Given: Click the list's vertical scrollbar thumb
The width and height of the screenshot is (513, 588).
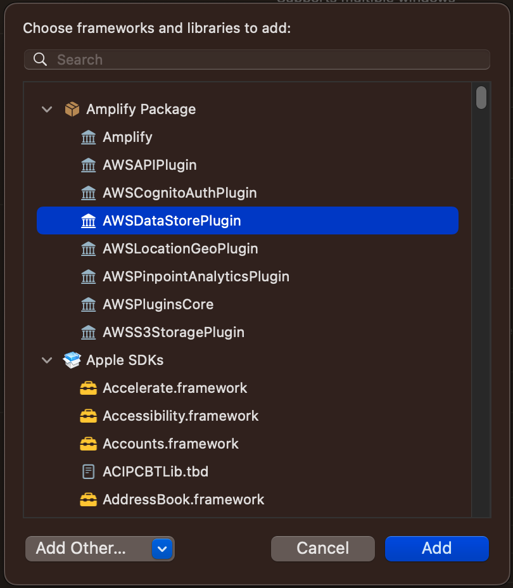Looking at the screenshot, I should click(481, 98).
